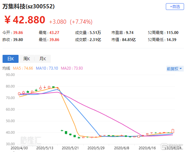This screenshot has width=185, height=152.
Task: Click the 50.00 price axis label
Action: pos(10,121)
